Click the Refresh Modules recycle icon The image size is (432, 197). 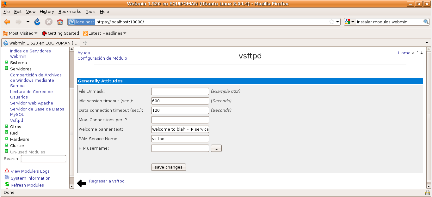click(6, 185)
